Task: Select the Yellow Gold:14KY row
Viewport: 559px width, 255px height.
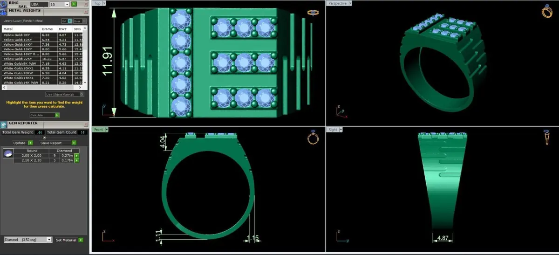Action: pyautogui.click(x=42, y=44)
